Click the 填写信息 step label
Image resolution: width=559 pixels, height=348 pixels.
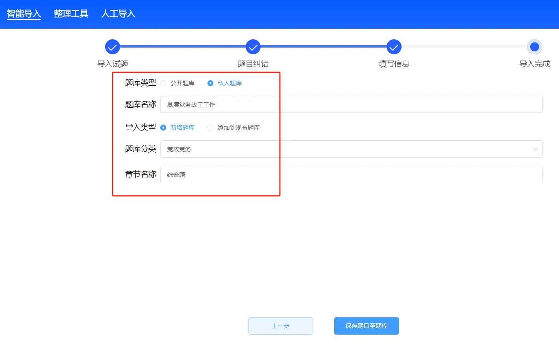point(394,64)
